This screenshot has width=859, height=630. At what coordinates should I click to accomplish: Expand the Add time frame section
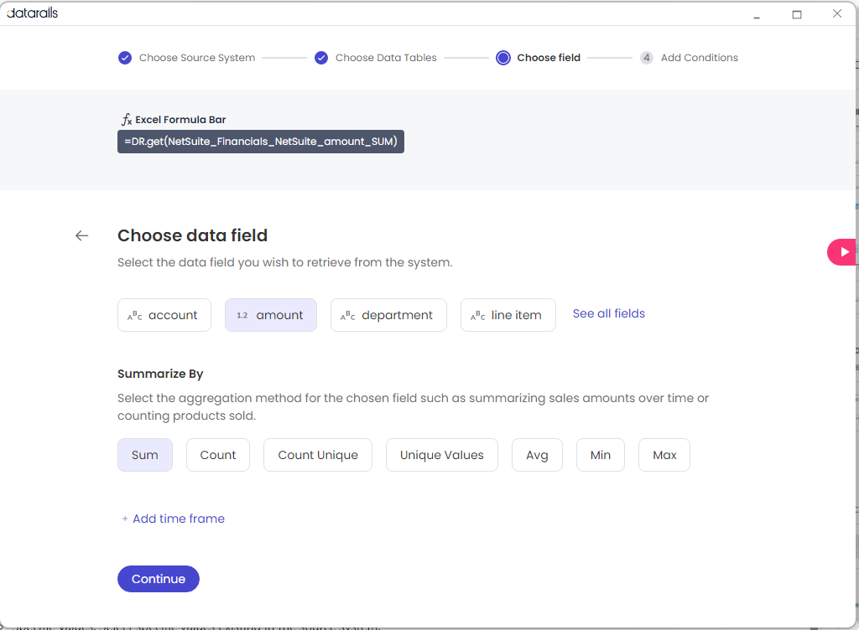coord(173,519)
